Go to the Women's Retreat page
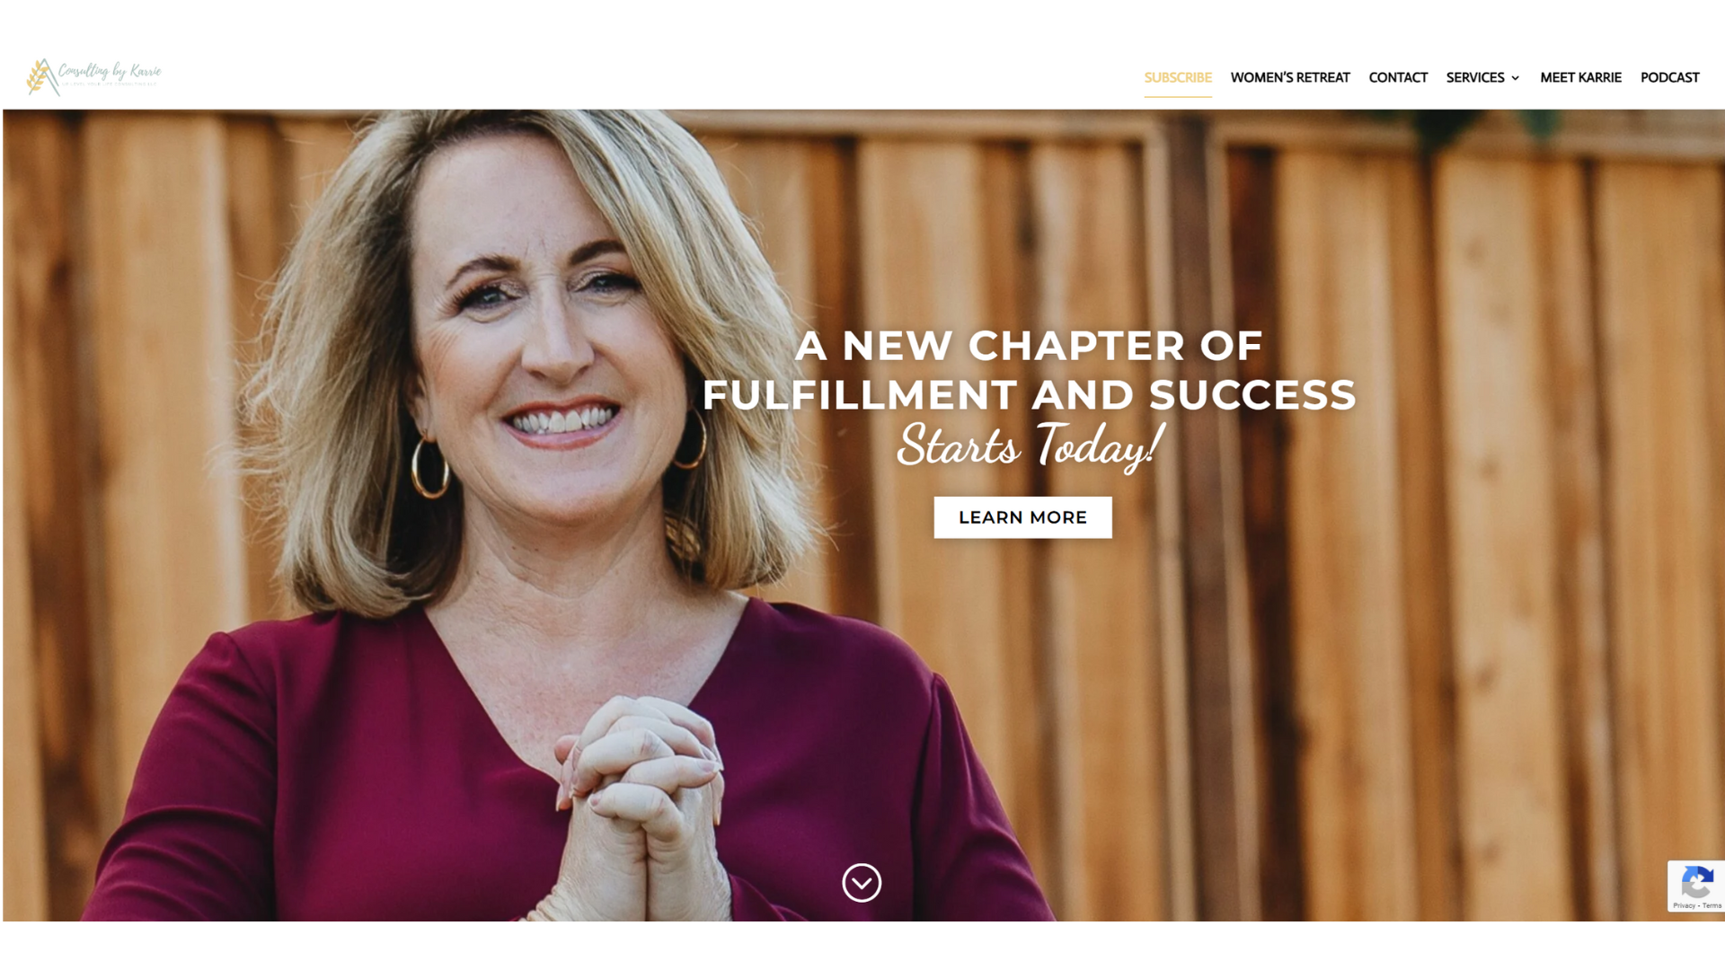 point(1290,77)
